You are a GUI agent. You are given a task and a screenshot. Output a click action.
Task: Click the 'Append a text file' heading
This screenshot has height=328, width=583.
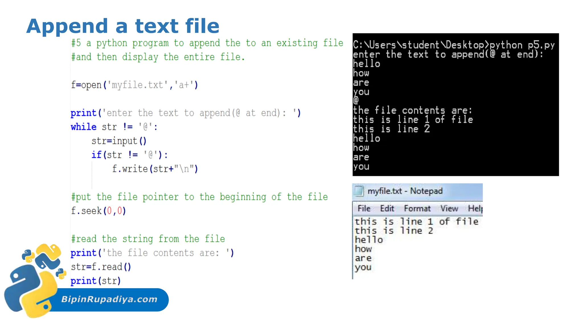[123, 26]
